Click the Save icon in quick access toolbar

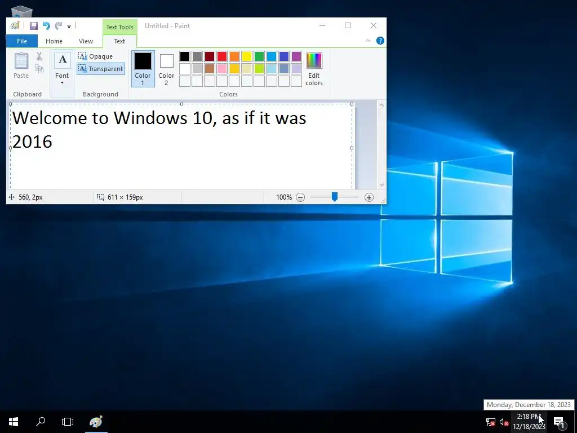click(x=34, y=26)
